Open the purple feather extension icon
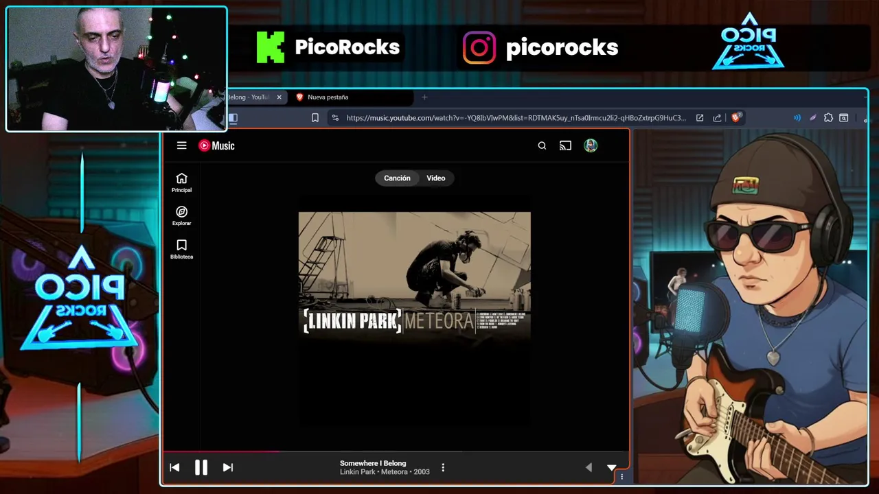 (x=813, y=118)
